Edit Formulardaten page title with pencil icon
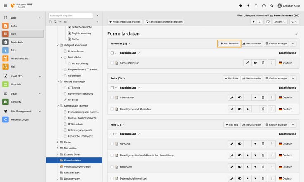The width and height of the screenshot is (304, 182). click(x=297, y=34)
